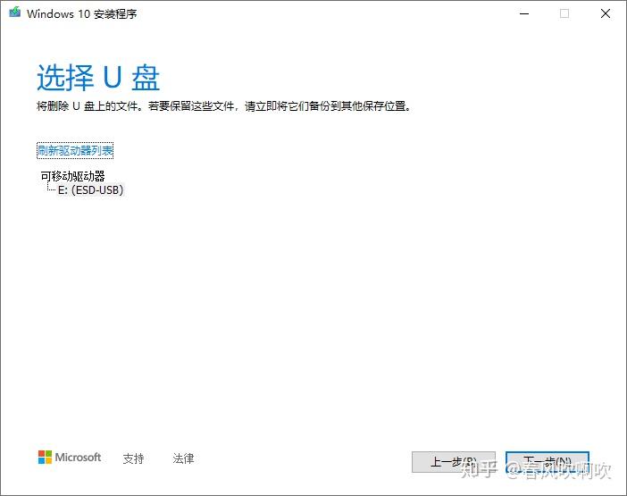Select the E: (ESD-USB) drive
The height and width of the screenshot is (496, 627).
pos(91,189)
